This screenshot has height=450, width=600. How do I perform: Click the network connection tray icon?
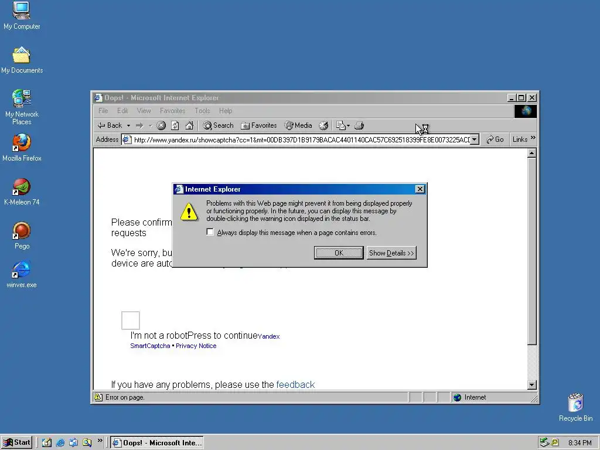pos(544,443)
